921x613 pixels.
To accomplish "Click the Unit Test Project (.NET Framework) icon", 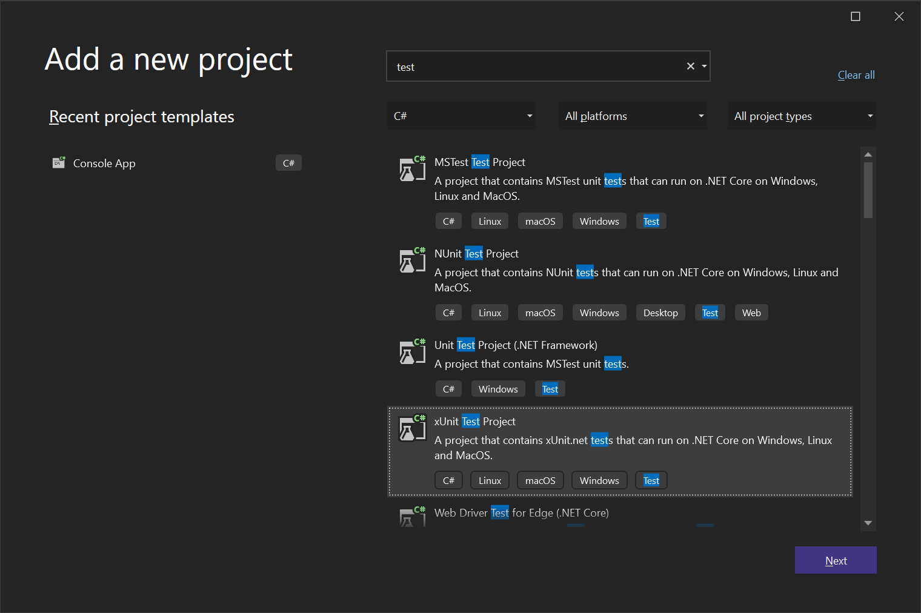I will [413, 351].
